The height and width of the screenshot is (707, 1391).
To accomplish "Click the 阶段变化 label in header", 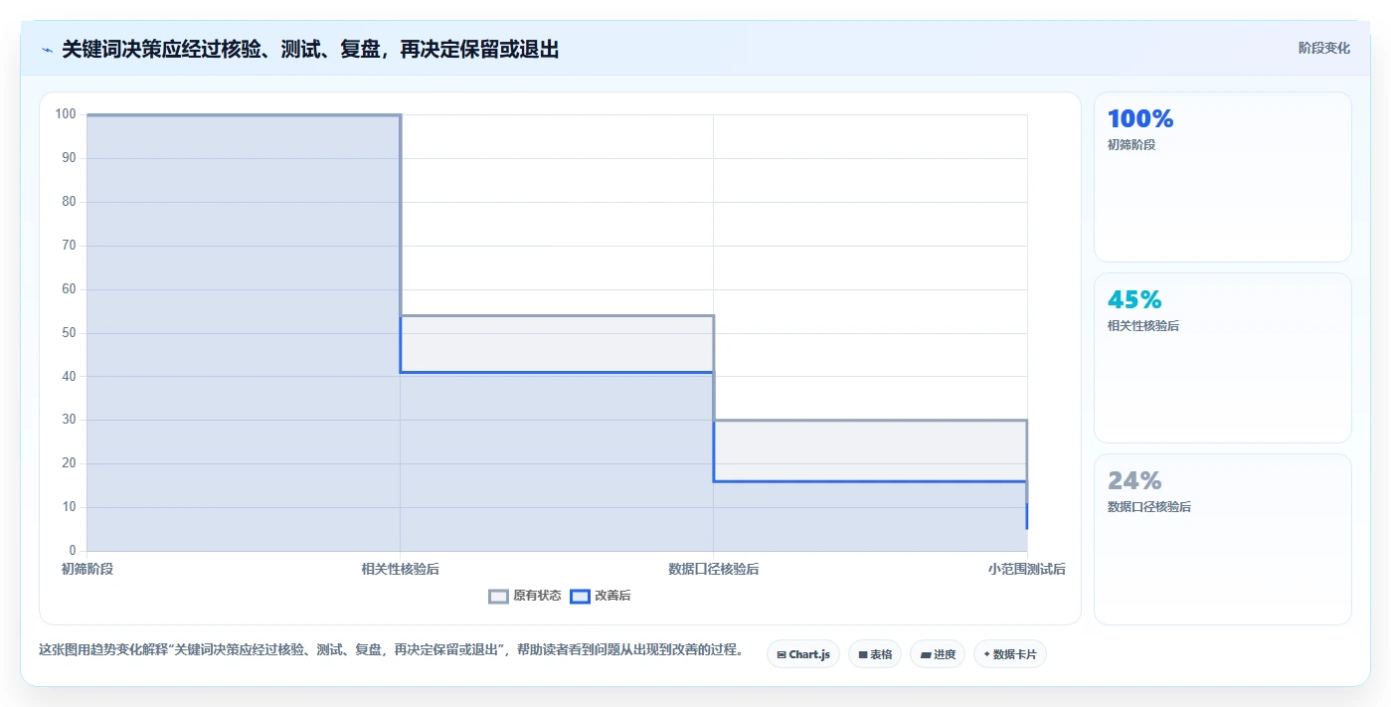I will point(1323,48).
